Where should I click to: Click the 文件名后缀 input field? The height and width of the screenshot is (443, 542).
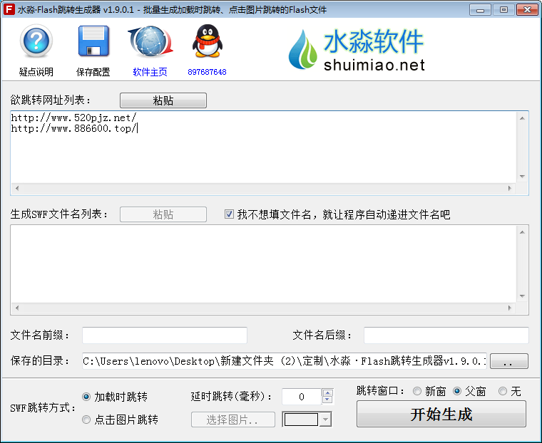[446, 335]
